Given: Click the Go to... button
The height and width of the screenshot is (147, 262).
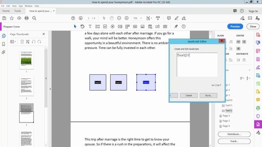Looking at the screenshot, I should coord(208,96).
